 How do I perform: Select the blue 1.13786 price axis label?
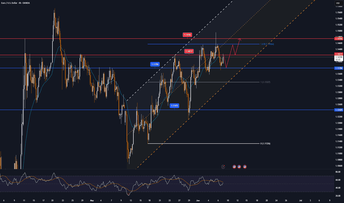tap(339, 68)
